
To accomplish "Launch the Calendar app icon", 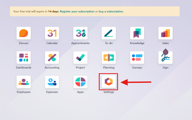I will click(x=52, y=33).
